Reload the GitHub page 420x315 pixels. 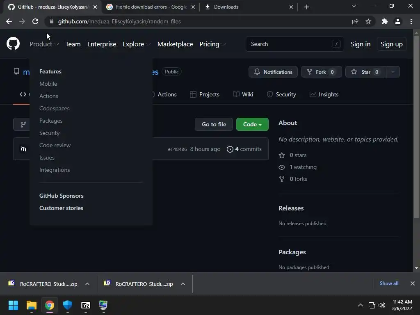35,21
